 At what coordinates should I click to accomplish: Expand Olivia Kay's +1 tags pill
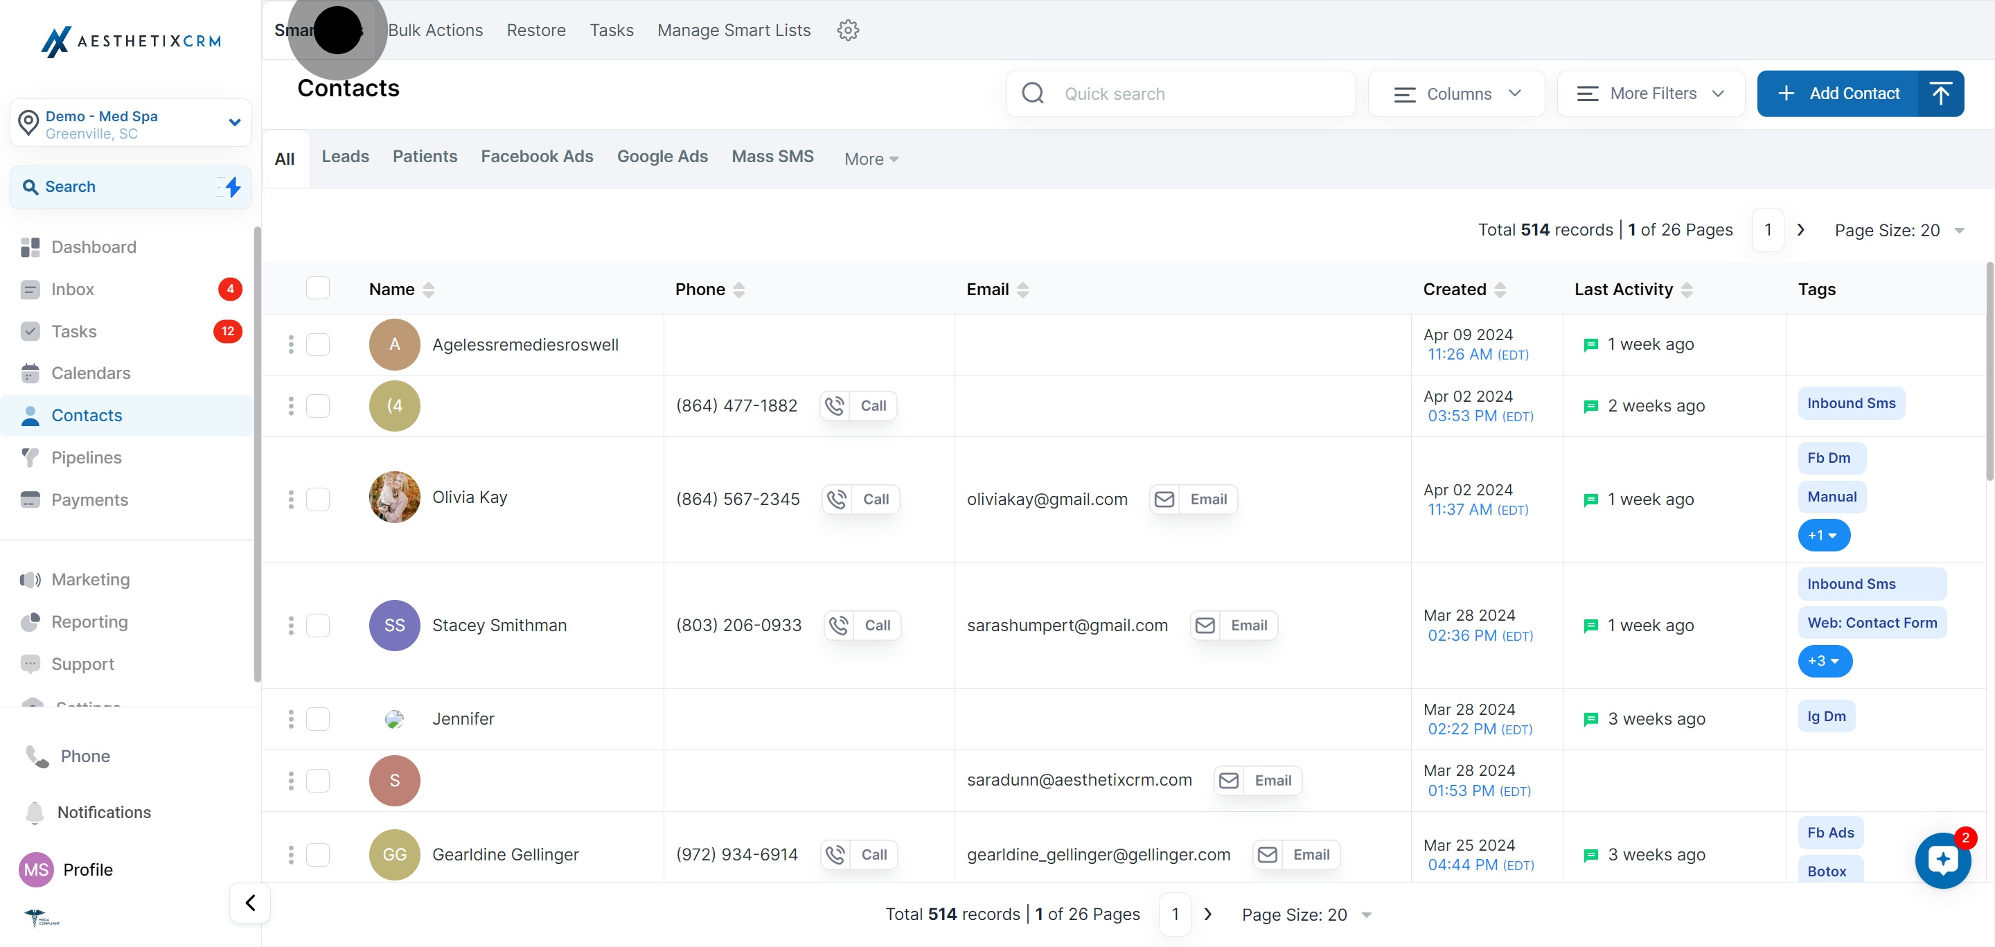1823,536
